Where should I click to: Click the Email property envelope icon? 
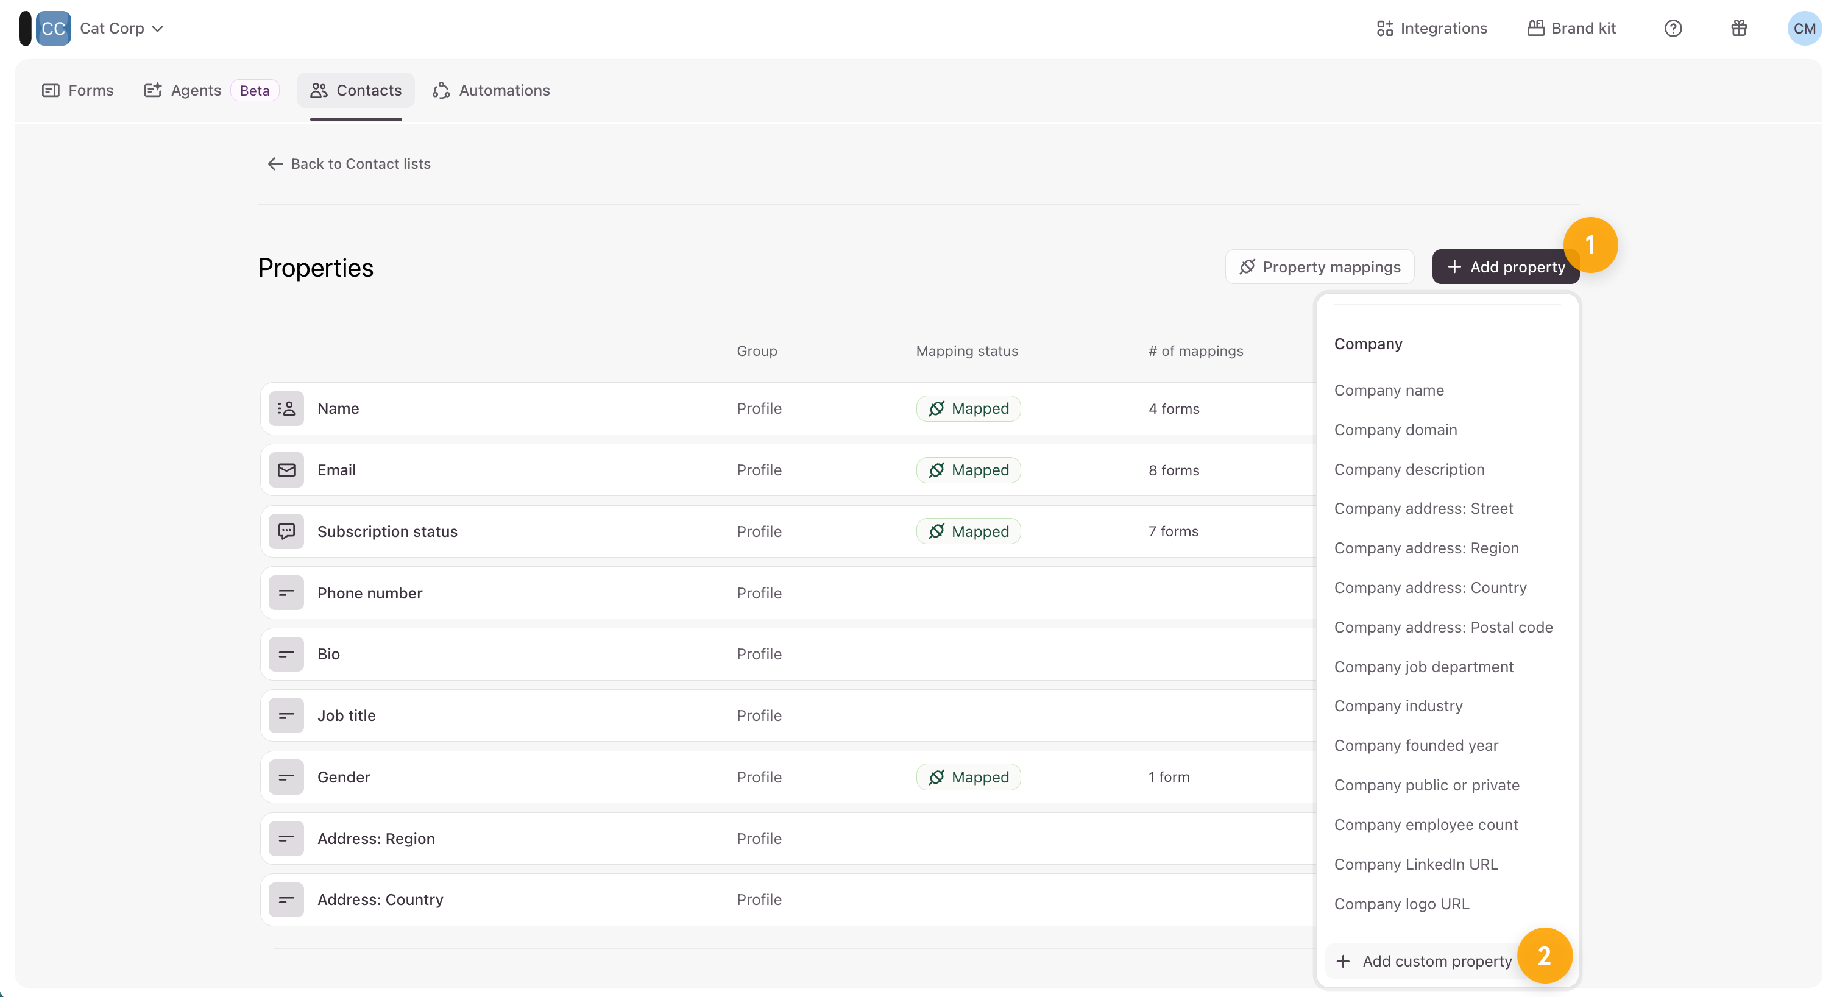click(286, 470)
